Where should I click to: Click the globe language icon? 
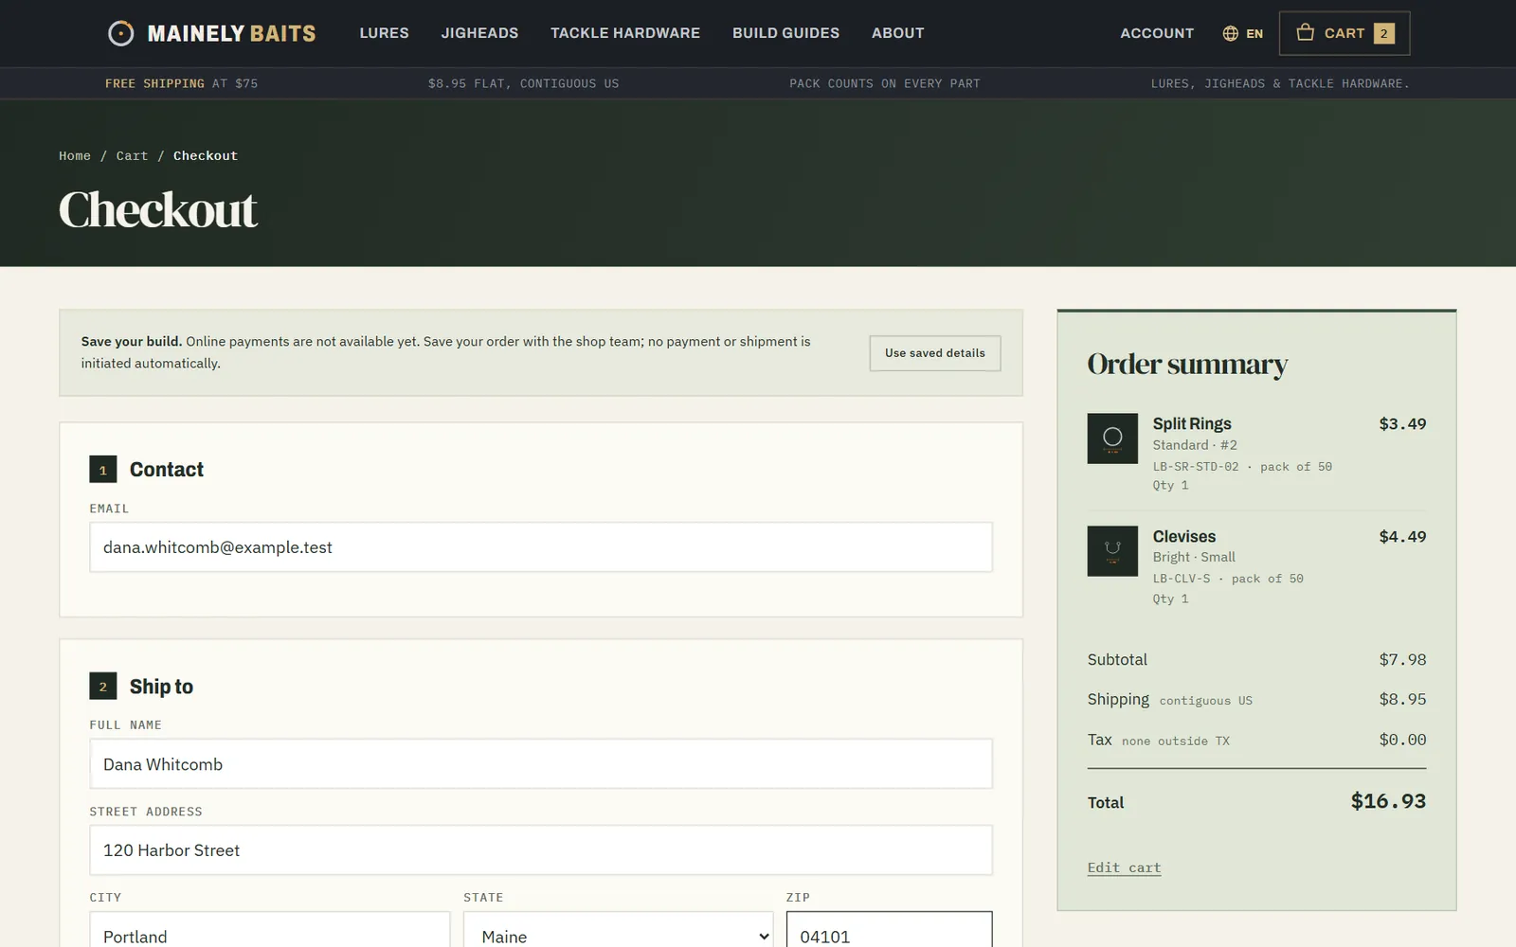coord(1230,33)
